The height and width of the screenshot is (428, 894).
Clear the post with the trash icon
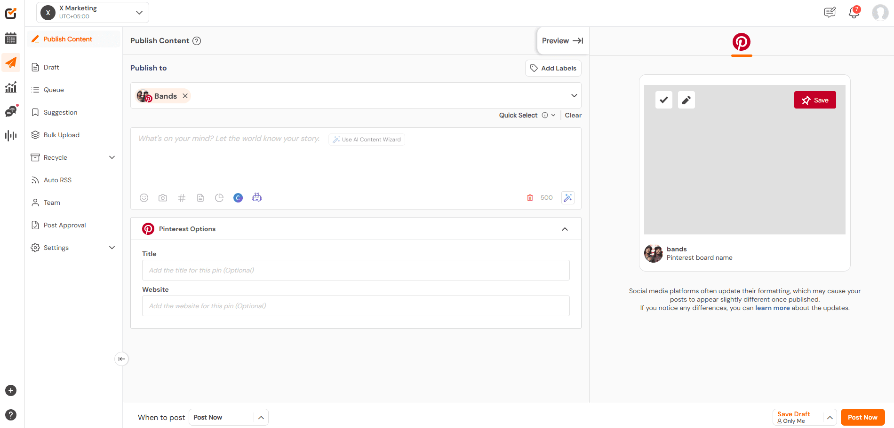click(x=530, y=198)
